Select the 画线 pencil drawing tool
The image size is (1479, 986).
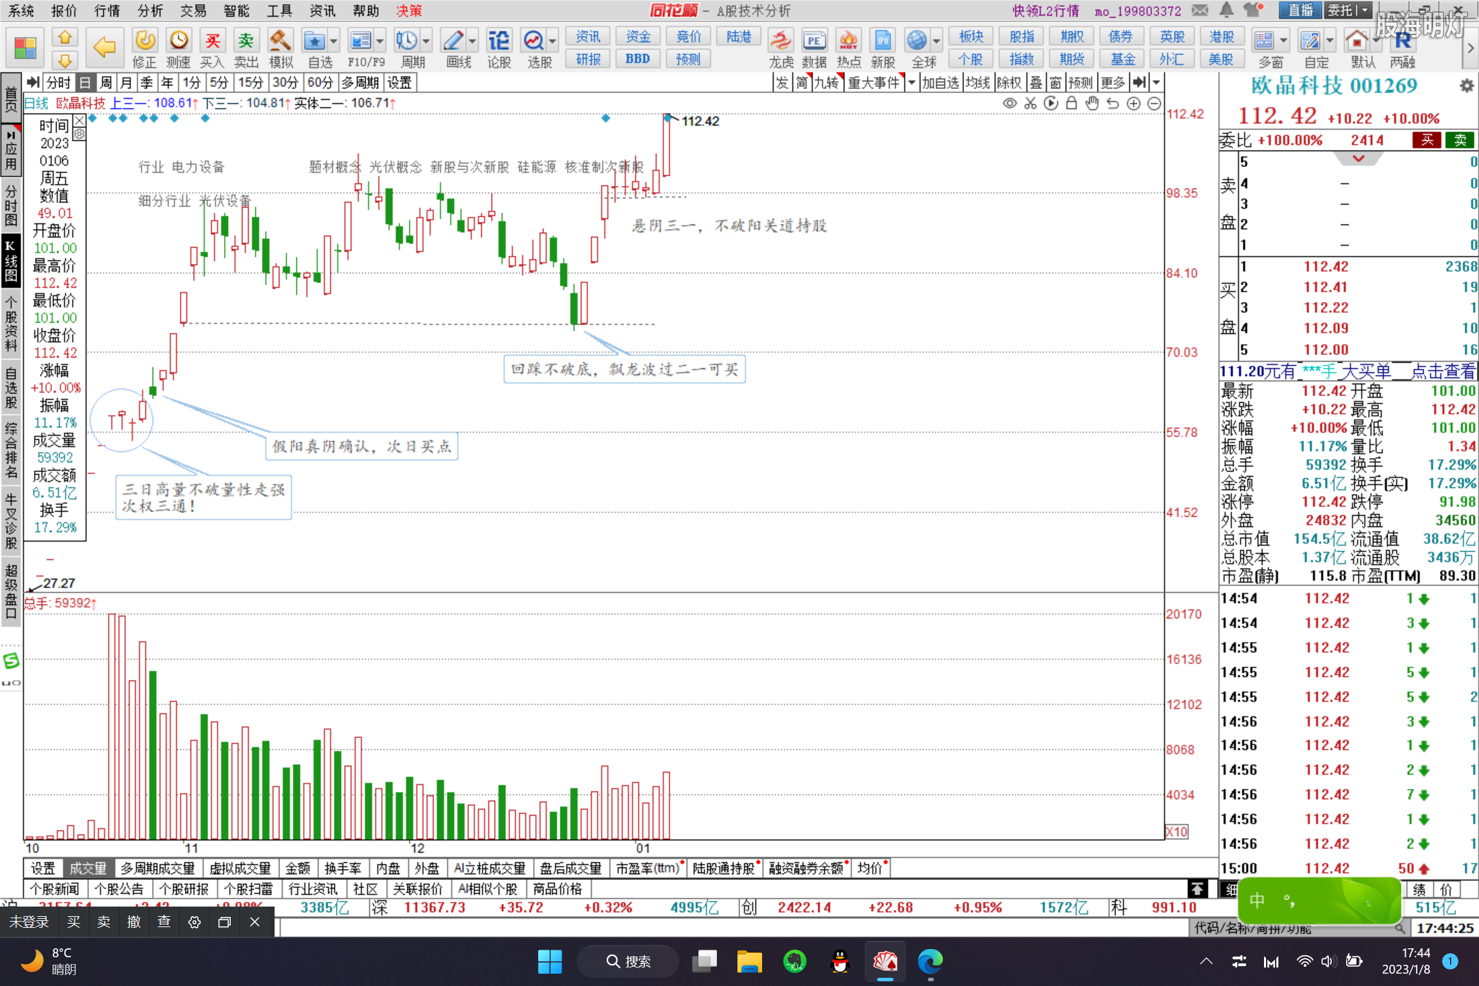pyautogui.click(x=453, y=40)
